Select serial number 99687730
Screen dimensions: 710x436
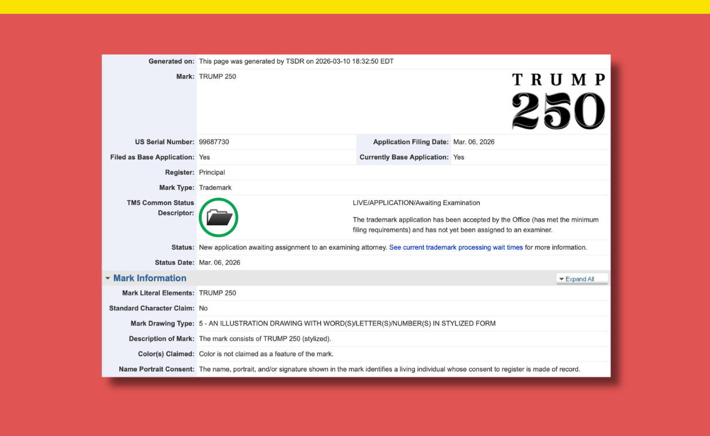pos(214,142)
